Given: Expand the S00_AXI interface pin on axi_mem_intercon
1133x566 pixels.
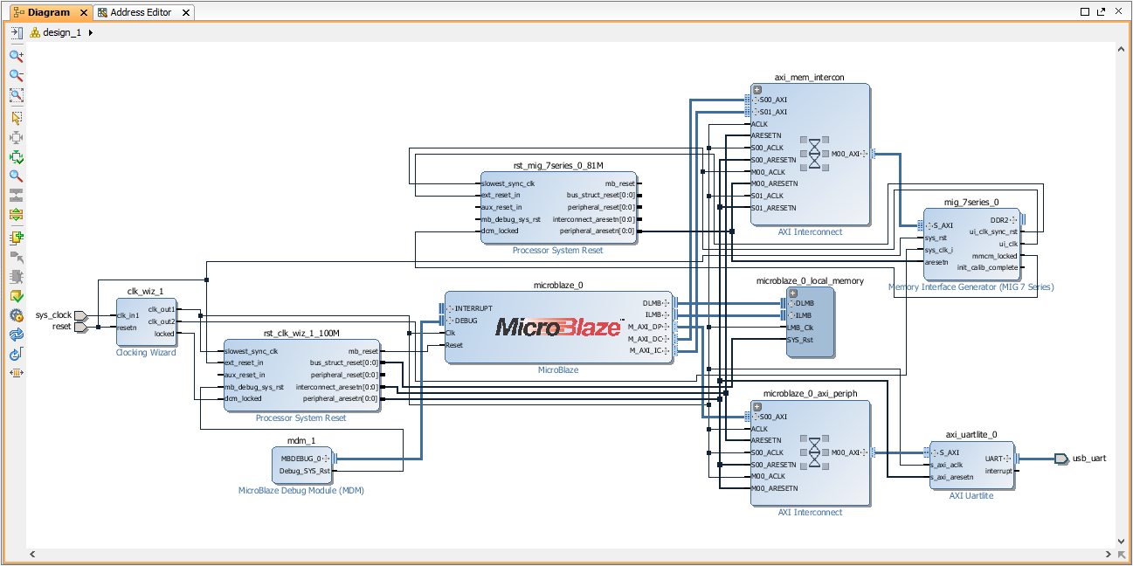Looking at the screenshot, I should (x=756, y=100).
